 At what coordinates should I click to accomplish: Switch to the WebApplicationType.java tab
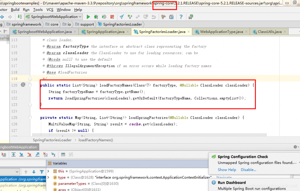click(x=222, y=32)
